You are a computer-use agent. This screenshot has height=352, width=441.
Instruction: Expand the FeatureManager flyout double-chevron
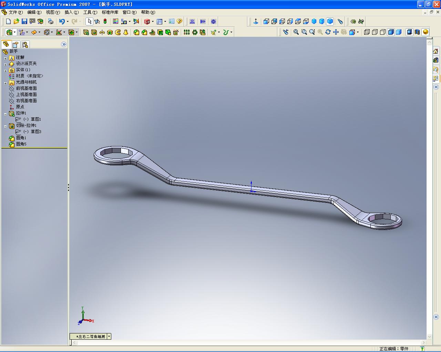(64, 44)
